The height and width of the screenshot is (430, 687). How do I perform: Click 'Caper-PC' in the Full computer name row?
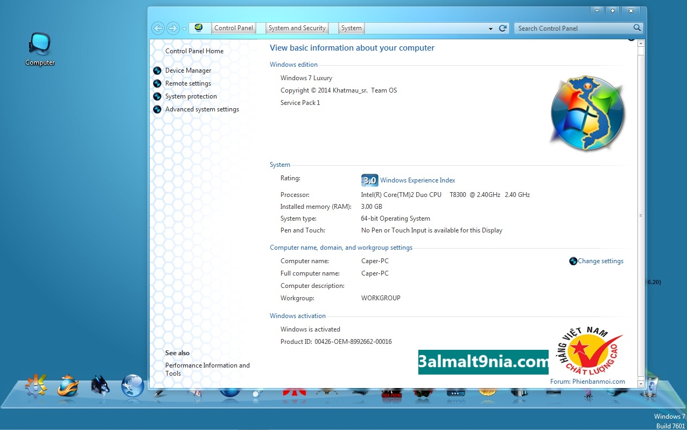pos(375,273)
